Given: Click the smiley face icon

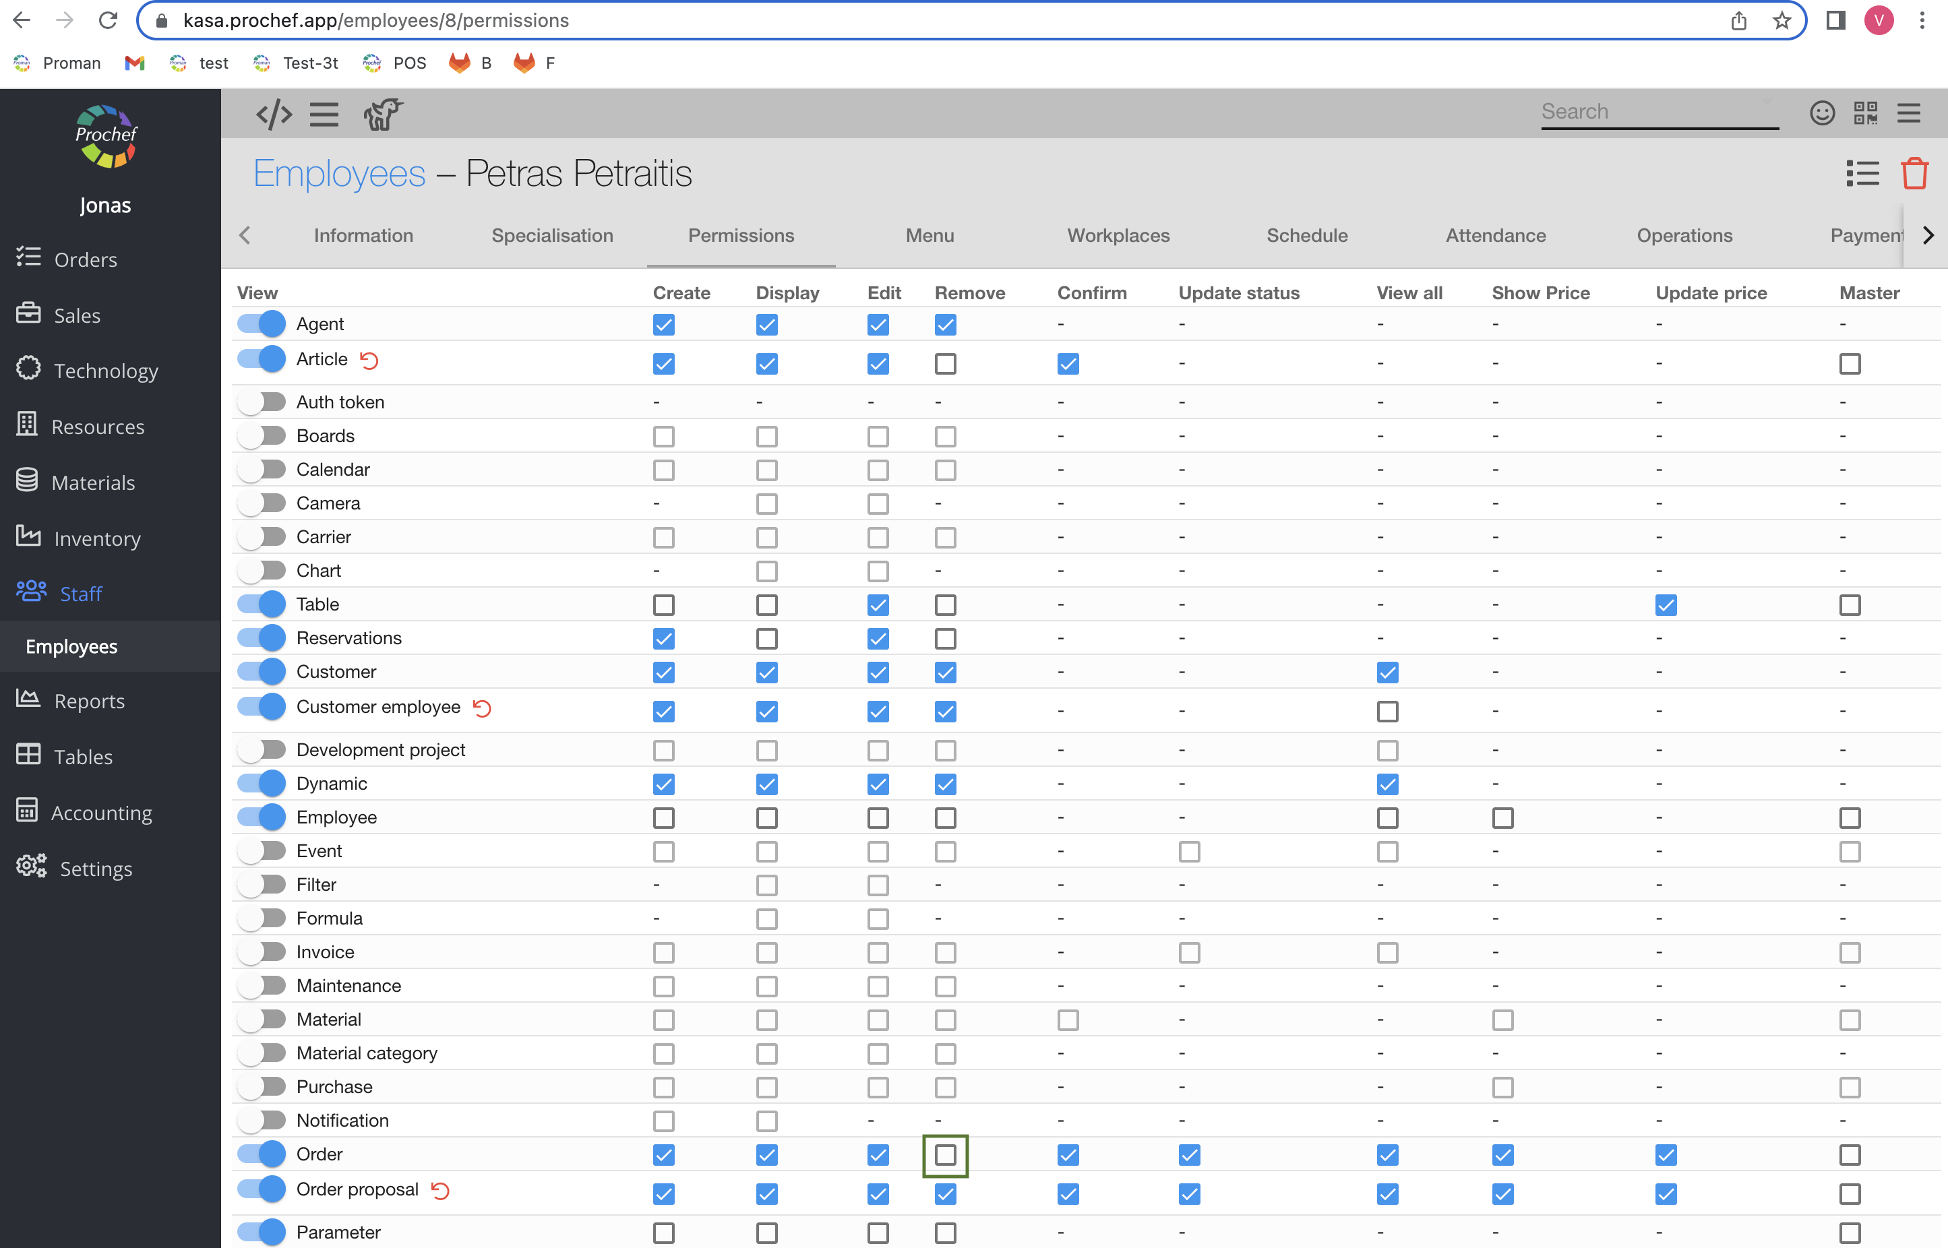Looking at the screenshot, I should pyautogui.click(x=1821, y=113).
